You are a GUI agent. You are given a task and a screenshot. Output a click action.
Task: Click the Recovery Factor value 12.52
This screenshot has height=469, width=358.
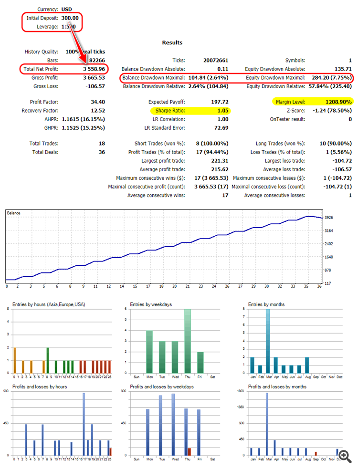tap(98, 111)
